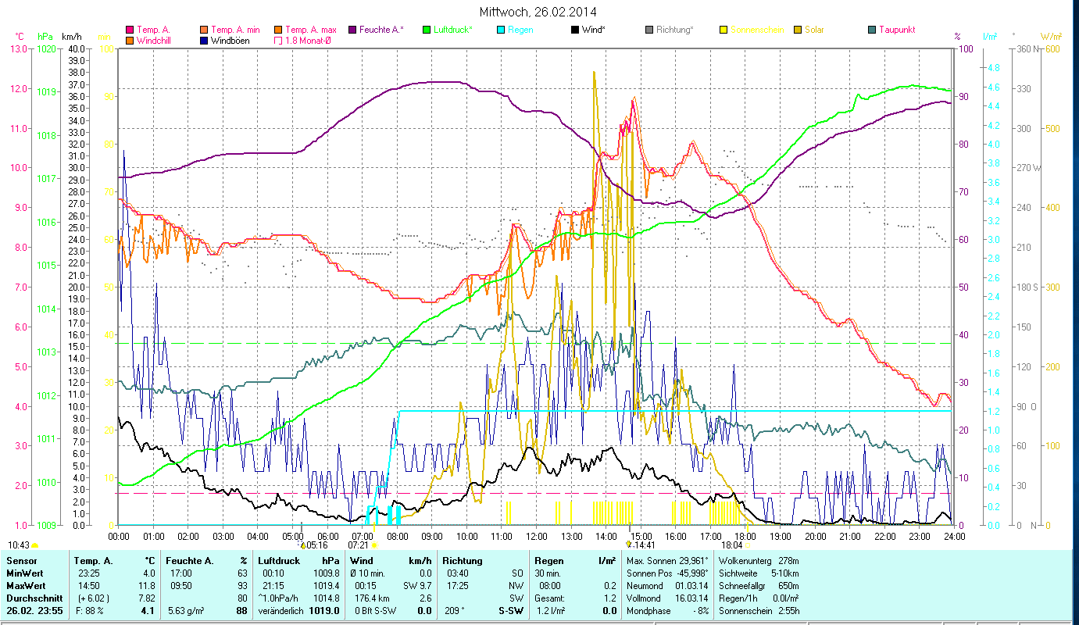
Task: Click the orange Windchill legend swatch
Action: (130, 40)
